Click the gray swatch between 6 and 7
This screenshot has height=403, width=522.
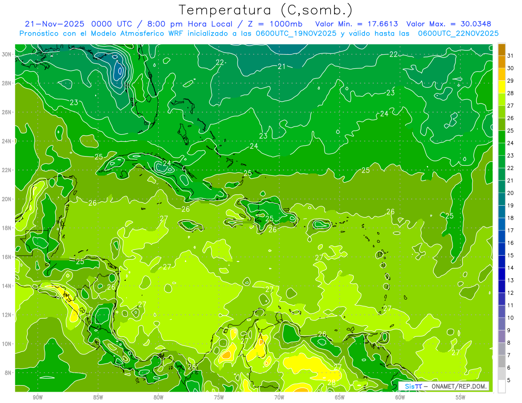(502, 361)
